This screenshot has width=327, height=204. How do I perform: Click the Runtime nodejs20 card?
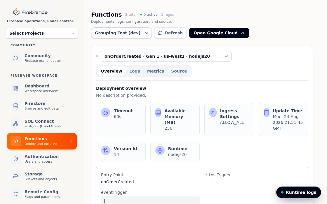pyautogui.click(x=175, y=152)
